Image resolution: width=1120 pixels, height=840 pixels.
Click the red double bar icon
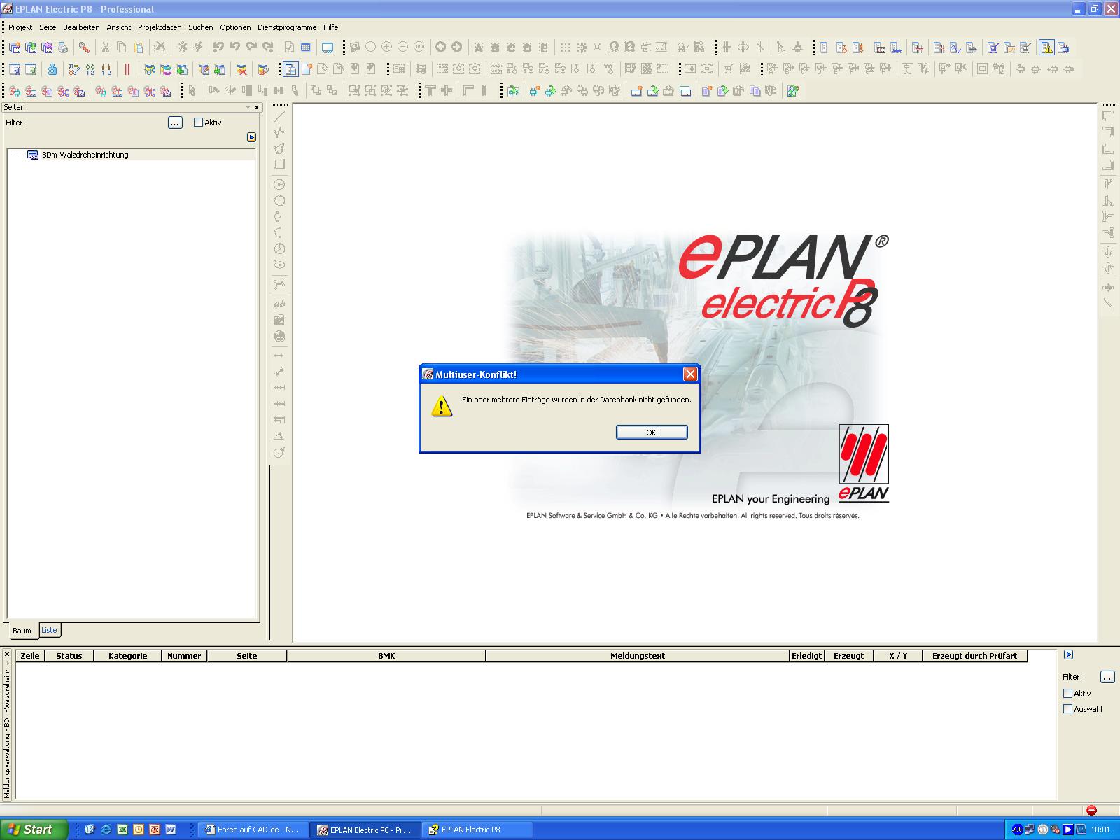tap(127, 69)
